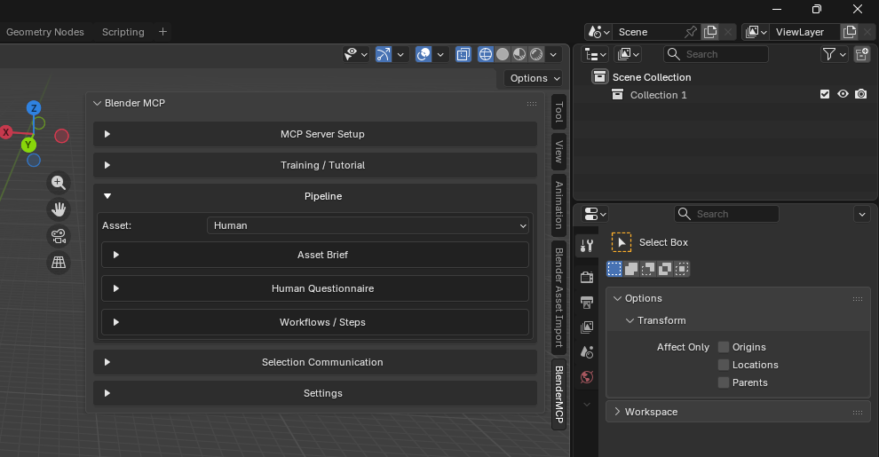Disable Collection 1 in renders camera icon

click(861, 94)
